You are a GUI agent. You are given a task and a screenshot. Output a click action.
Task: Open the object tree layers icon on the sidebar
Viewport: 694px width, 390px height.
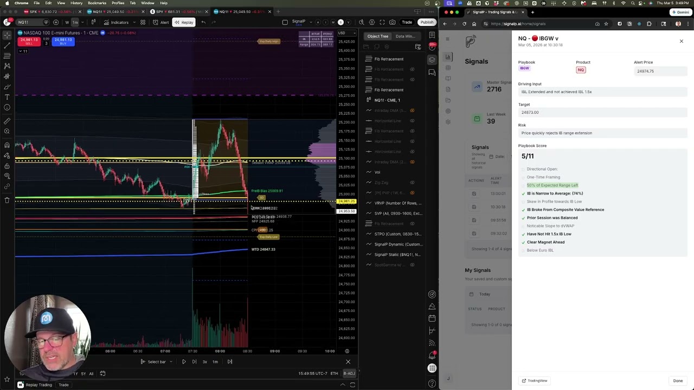[432, 60]
